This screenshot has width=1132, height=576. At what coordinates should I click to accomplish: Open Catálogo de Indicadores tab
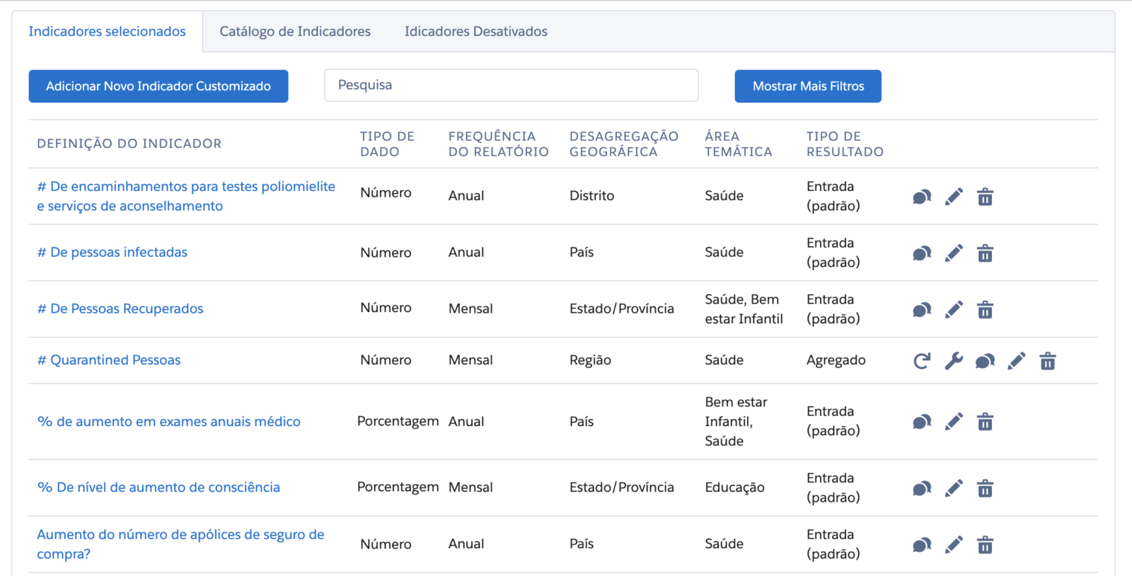click(x=295, y=31)
